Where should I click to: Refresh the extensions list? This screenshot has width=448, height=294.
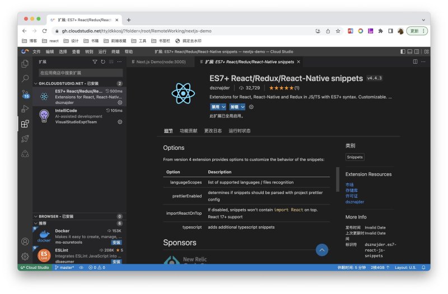tap(103, 62)
